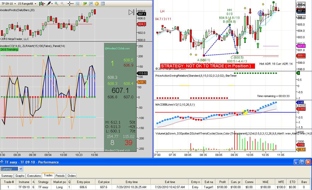Image resolution: width=312 pixels, height=190 pixels.
Task: Click the 99.12 orange volume marker
Action: coord(301,149)
